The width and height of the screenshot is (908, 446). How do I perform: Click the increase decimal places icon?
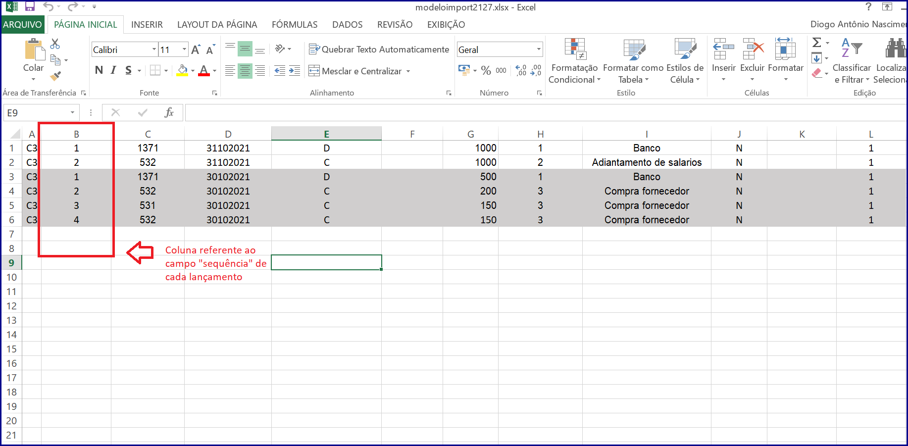[x=521, y=70]
